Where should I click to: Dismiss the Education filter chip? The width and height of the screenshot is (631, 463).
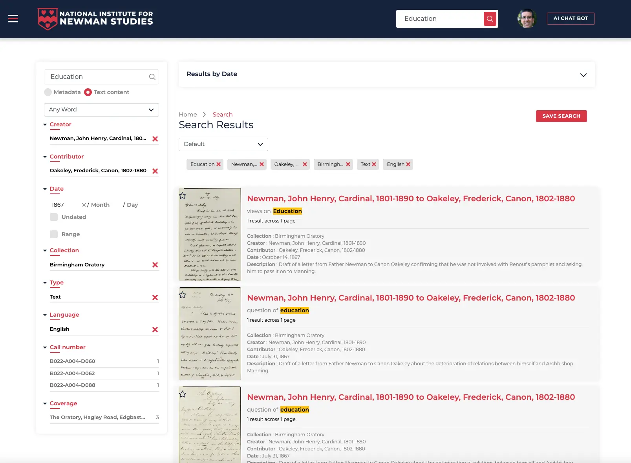click(x=218, y=164)
